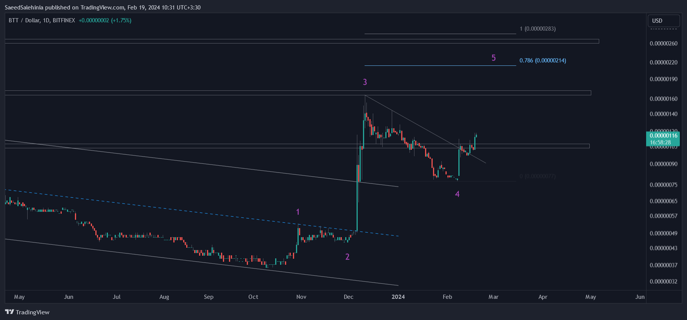Click the 0.00000043 price axis label
The height and width of the screenshot is (320, 687).
pyautogui.click(x=664, y=248)
